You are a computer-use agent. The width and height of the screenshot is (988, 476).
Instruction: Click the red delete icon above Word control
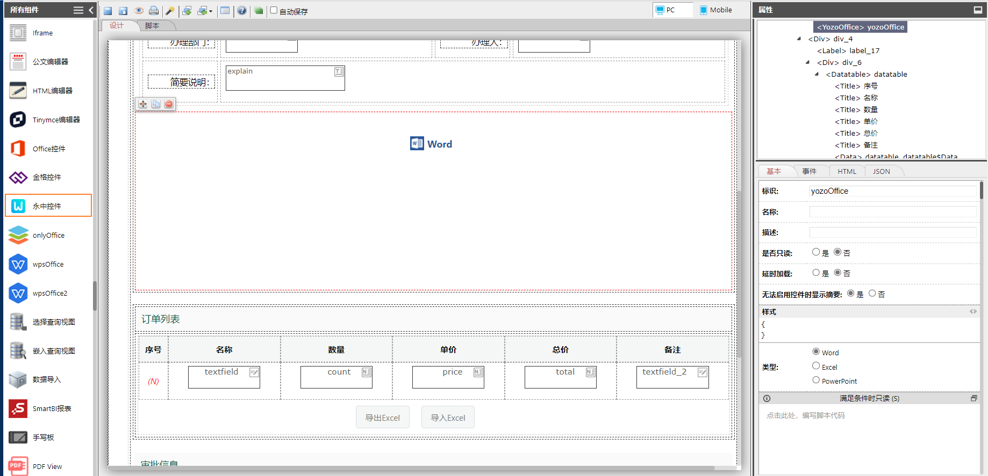[x=169, y=104]
